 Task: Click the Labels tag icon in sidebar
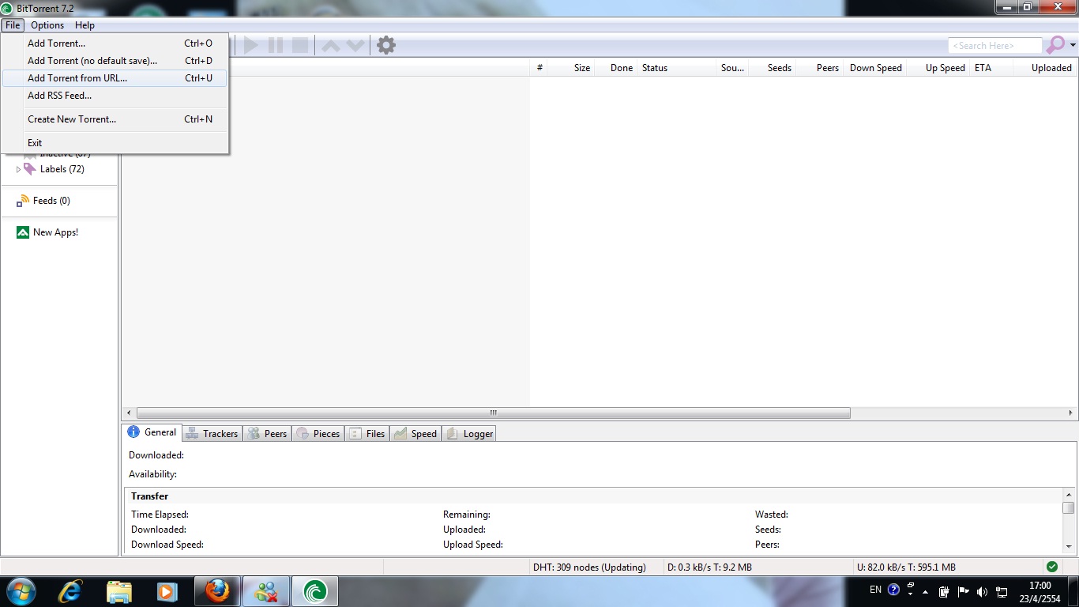30,169
